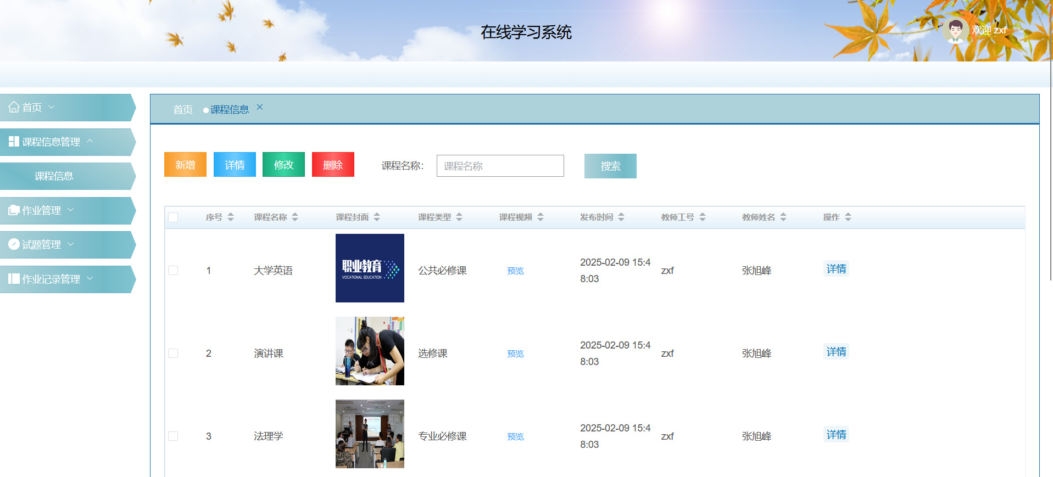The image size is (1053, 477).
Task: Check the 大学英语 row checkbox
Action: pyautogui.click(x=173, y=270)
